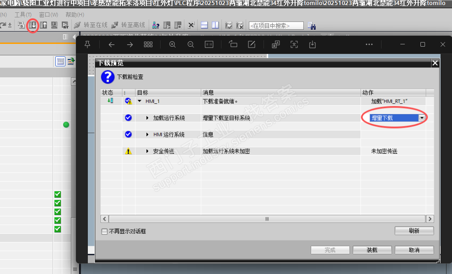Screen dimensions: 452x274
Task: Click 转至在线 go online button
Action: click(91, 25)
